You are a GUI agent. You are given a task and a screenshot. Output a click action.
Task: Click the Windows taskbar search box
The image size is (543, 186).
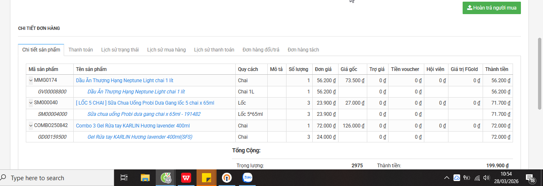point(57,178)
